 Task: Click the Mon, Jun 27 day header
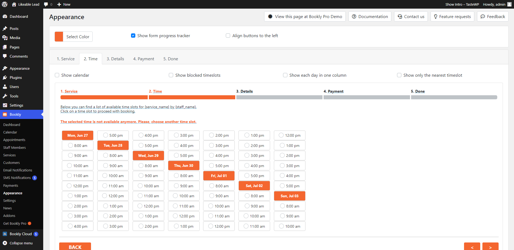(78, 135)
